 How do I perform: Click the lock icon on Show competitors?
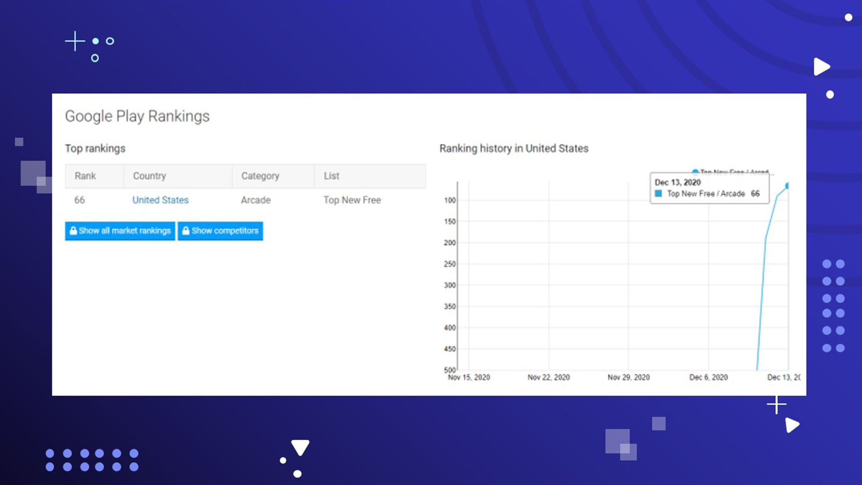click(185, 230)
